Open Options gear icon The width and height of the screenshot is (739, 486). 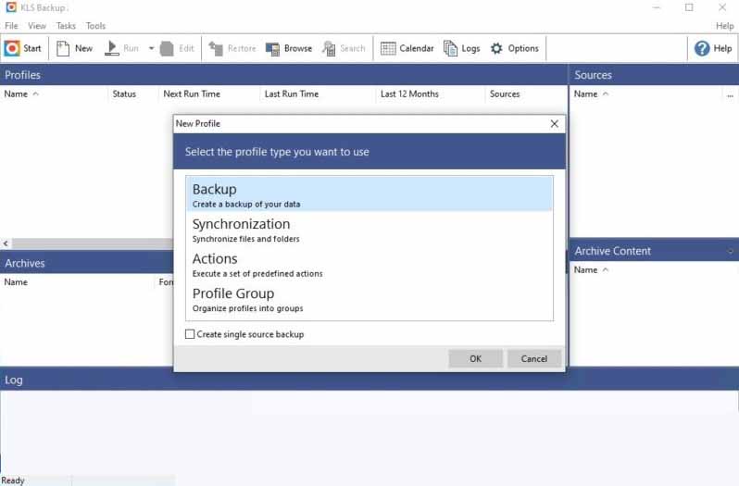tap(496, 48)
